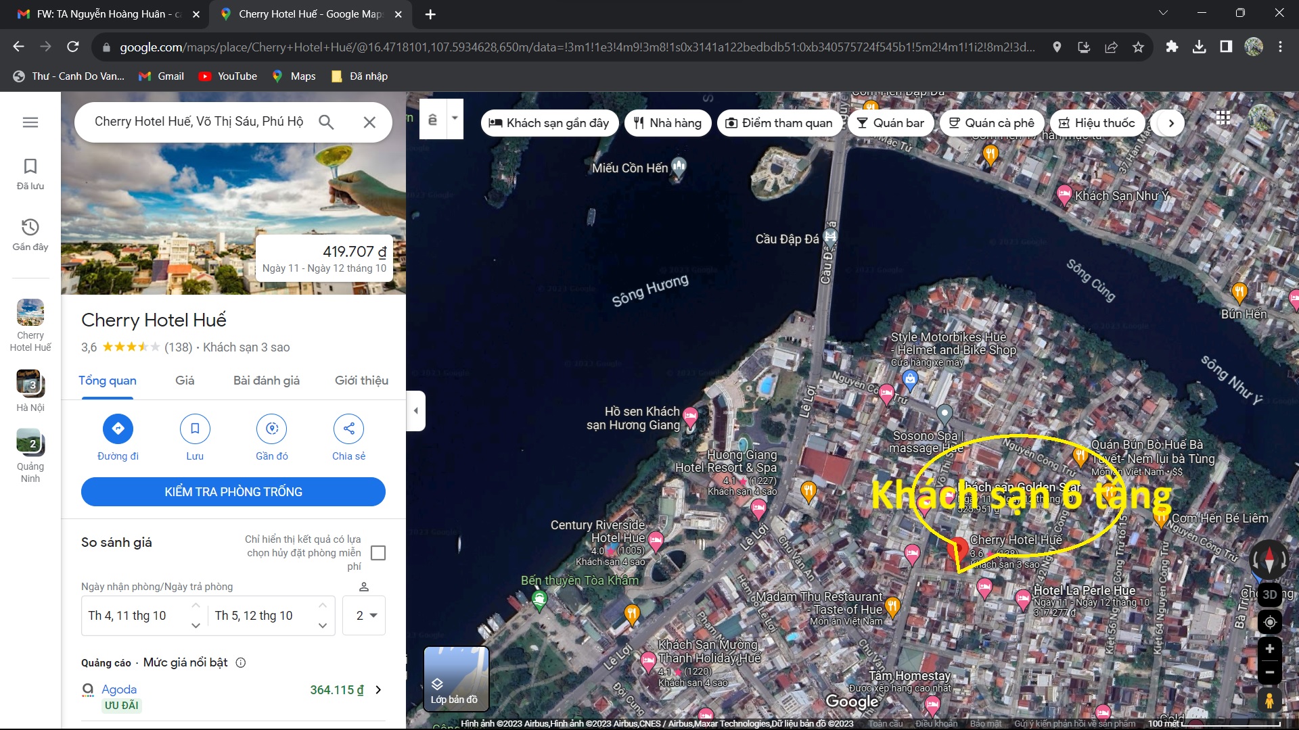This screenshot has height=730, width=1299.
Task: Toggle the 3D view button
Action: (x=1270, y=595)
